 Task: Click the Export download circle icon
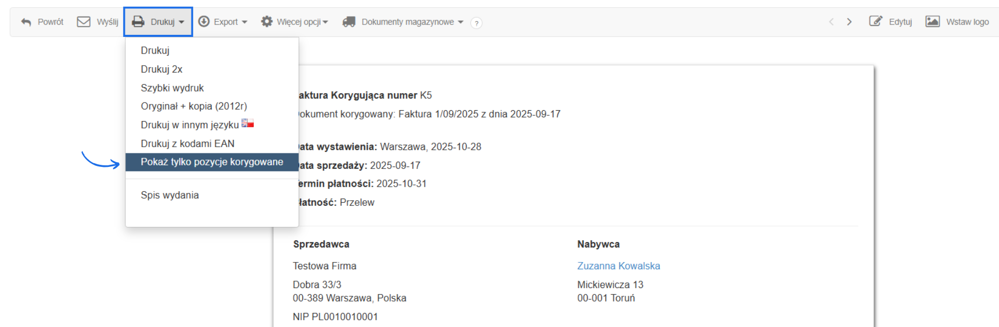point(204,21)
